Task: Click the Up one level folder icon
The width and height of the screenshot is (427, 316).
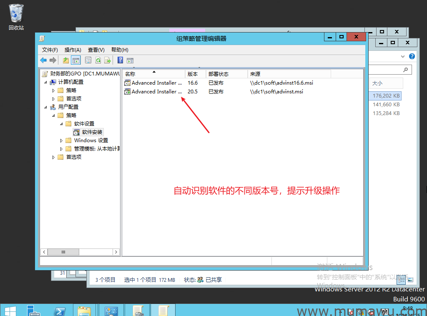Action: (66, 60)
